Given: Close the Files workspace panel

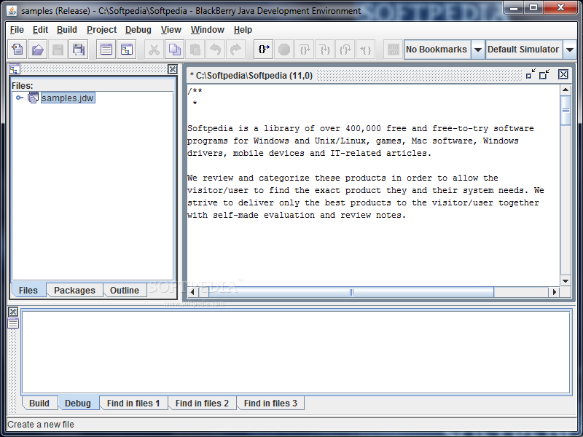Looking at the screenshot, I should [x=173, y=69].
